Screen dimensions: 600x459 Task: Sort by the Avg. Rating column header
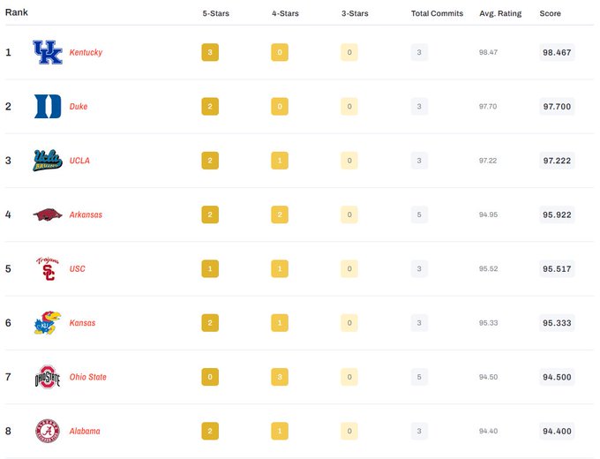pos(500,13)
